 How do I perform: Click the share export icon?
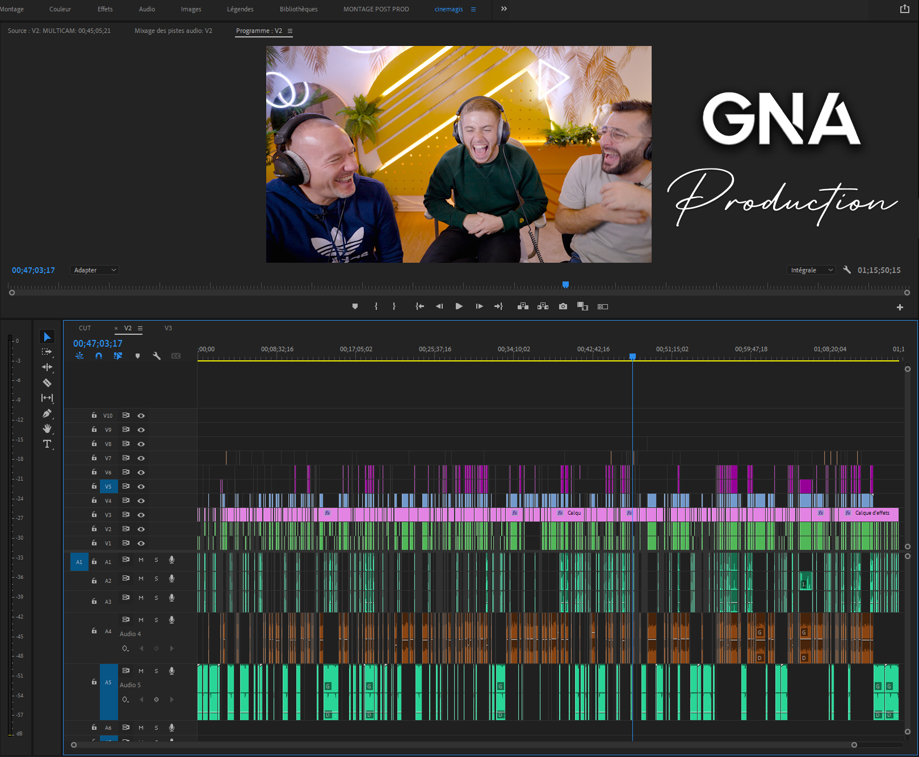click(x=905, y=9)
